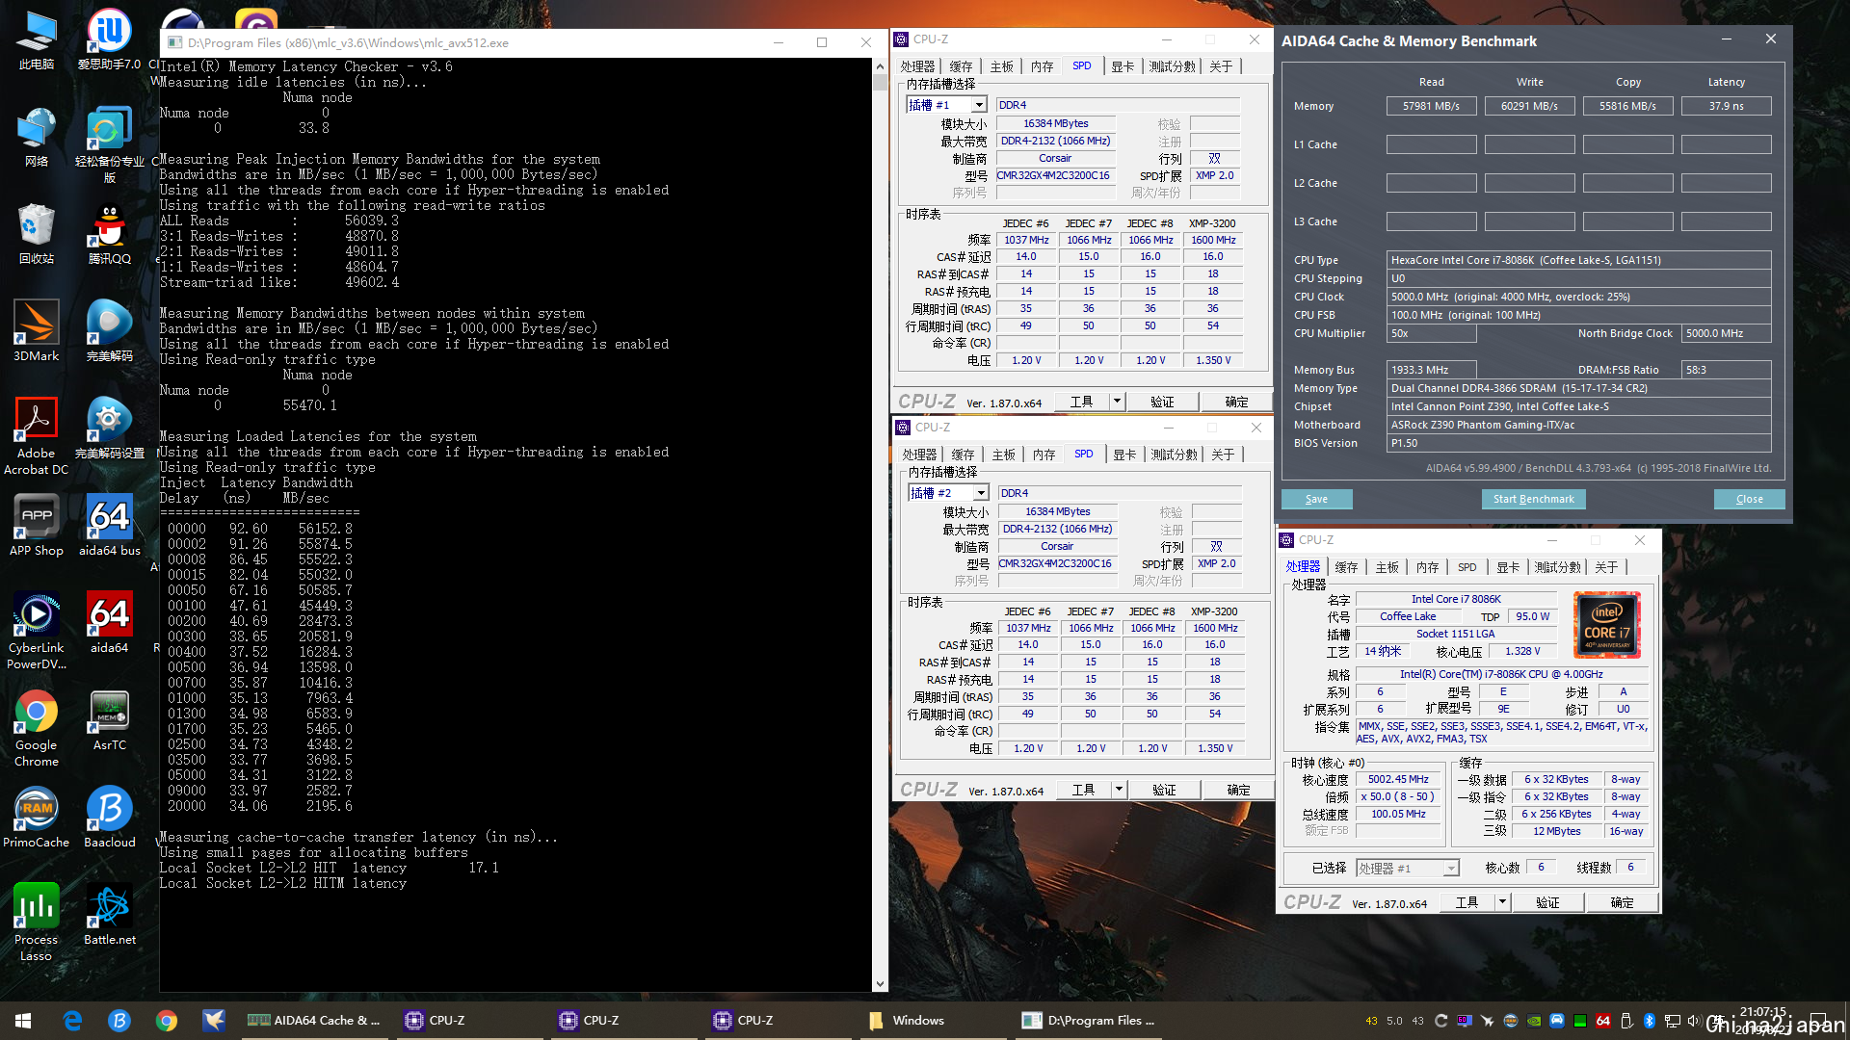Launch Battle.net from the desktop

[x=109, y=915]
